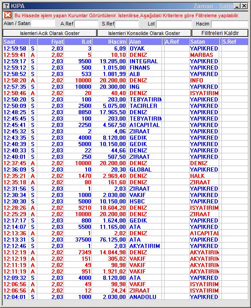
Task: Select the 1.624,00 volume cell
Action: pyautogui.click(x=109, y=220)
